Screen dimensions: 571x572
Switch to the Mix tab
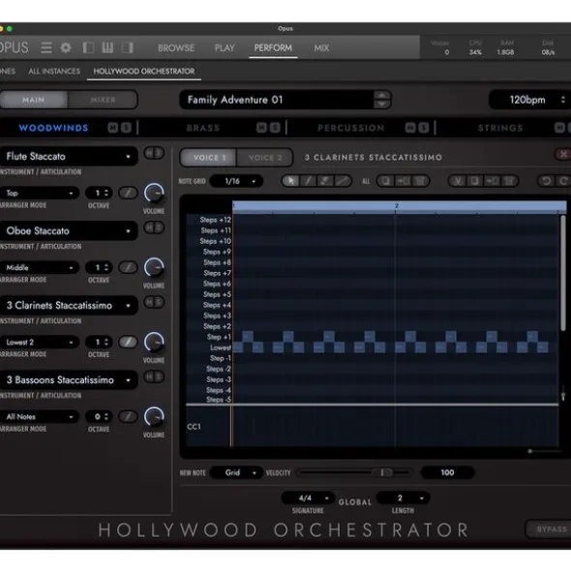tap(321, 47)
